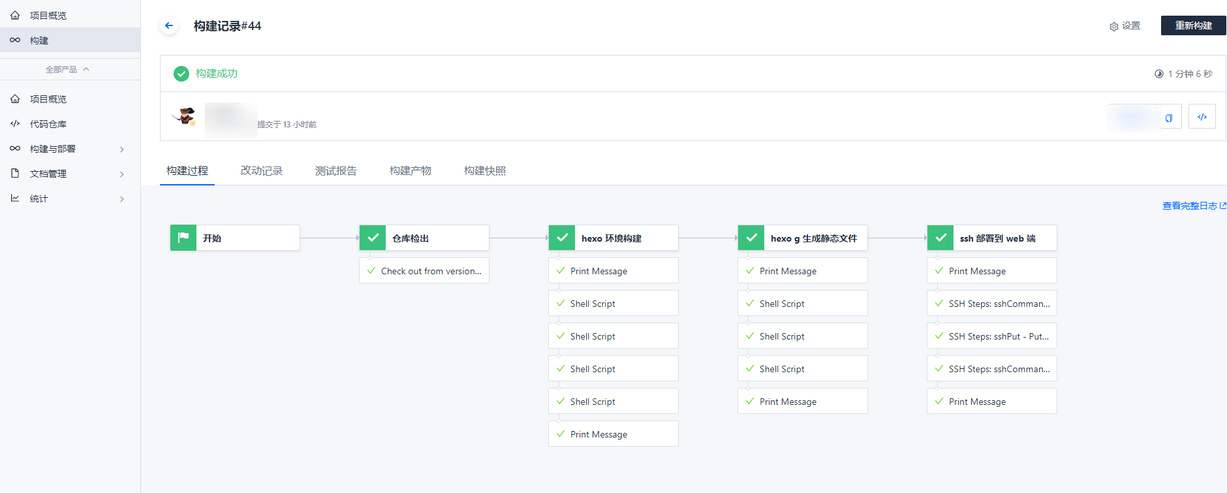Expand the 文档管理 sidebar menu
Image resolution: width=1227 pixels, height=493 pixels.
(x=121, y=174)
